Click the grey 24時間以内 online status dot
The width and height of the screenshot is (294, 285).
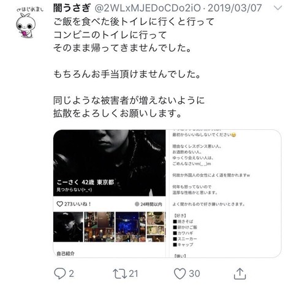click(x=137, y=204)
